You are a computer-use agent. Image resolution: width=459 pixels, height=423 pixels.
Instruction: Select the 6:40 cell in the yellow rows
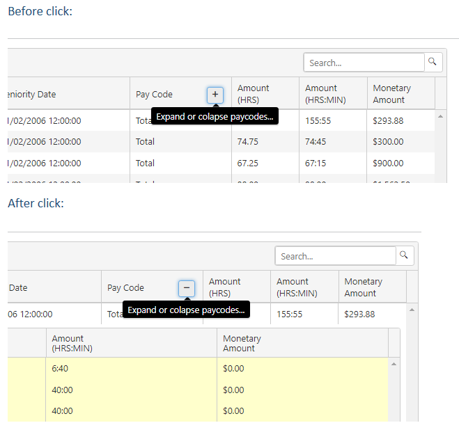62,369
